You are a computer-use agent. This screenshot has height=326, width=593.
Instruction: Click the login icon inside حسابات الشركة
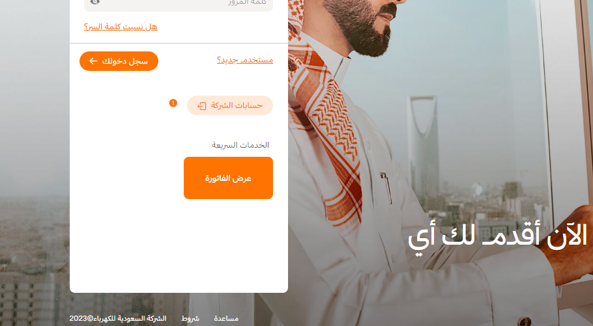(x=202, y=106)
